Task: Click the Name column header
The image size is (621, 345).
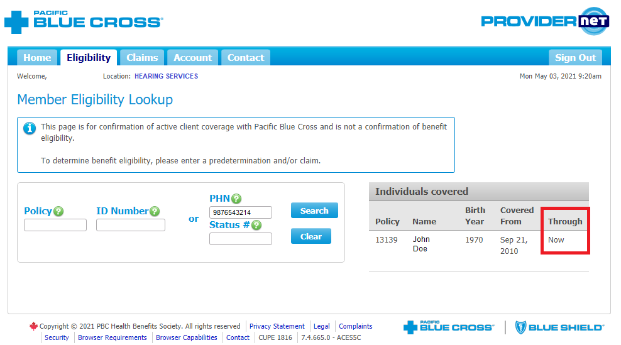Action: [424, 221]
